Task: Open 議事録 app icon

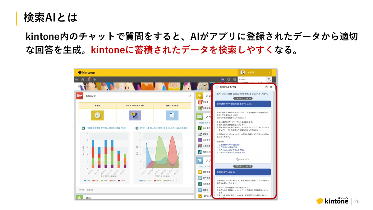Action: click(200, 190)
